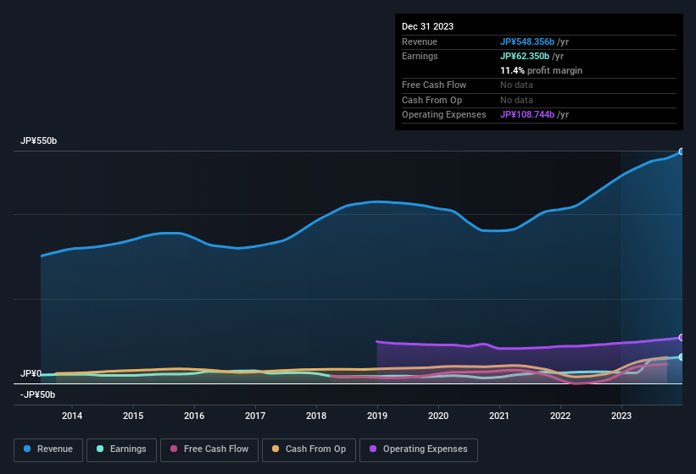The image size is (696, 474).
Task: Toggle the Free Cash Flow series label
Action: (x=216, y=449)
